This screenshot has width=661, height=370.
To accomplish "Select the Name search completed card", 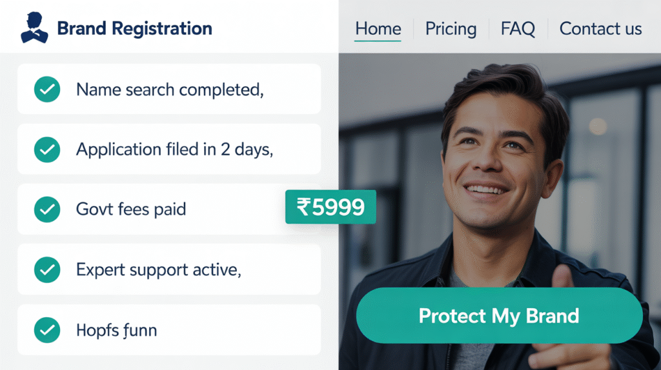I will point(169,89).
